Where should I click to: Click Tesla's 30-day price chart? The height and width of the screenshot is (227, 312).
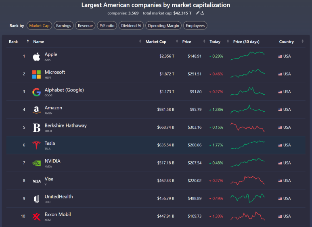tap(247, 145)
